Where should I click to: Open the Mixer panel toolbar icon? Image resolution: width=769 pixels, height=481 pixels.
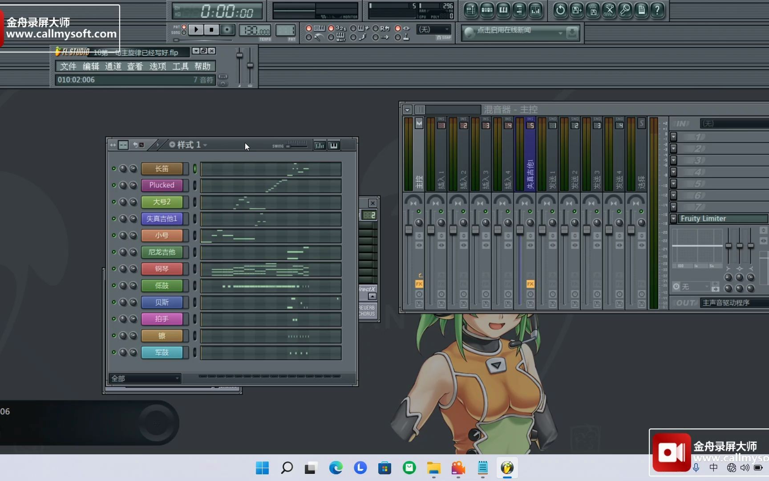[536, 10]
